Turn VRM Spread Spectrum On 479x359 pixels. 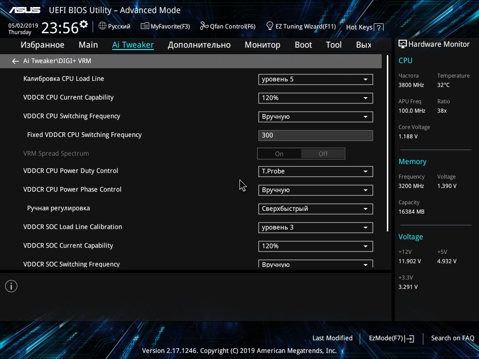[x=279, y=154]
